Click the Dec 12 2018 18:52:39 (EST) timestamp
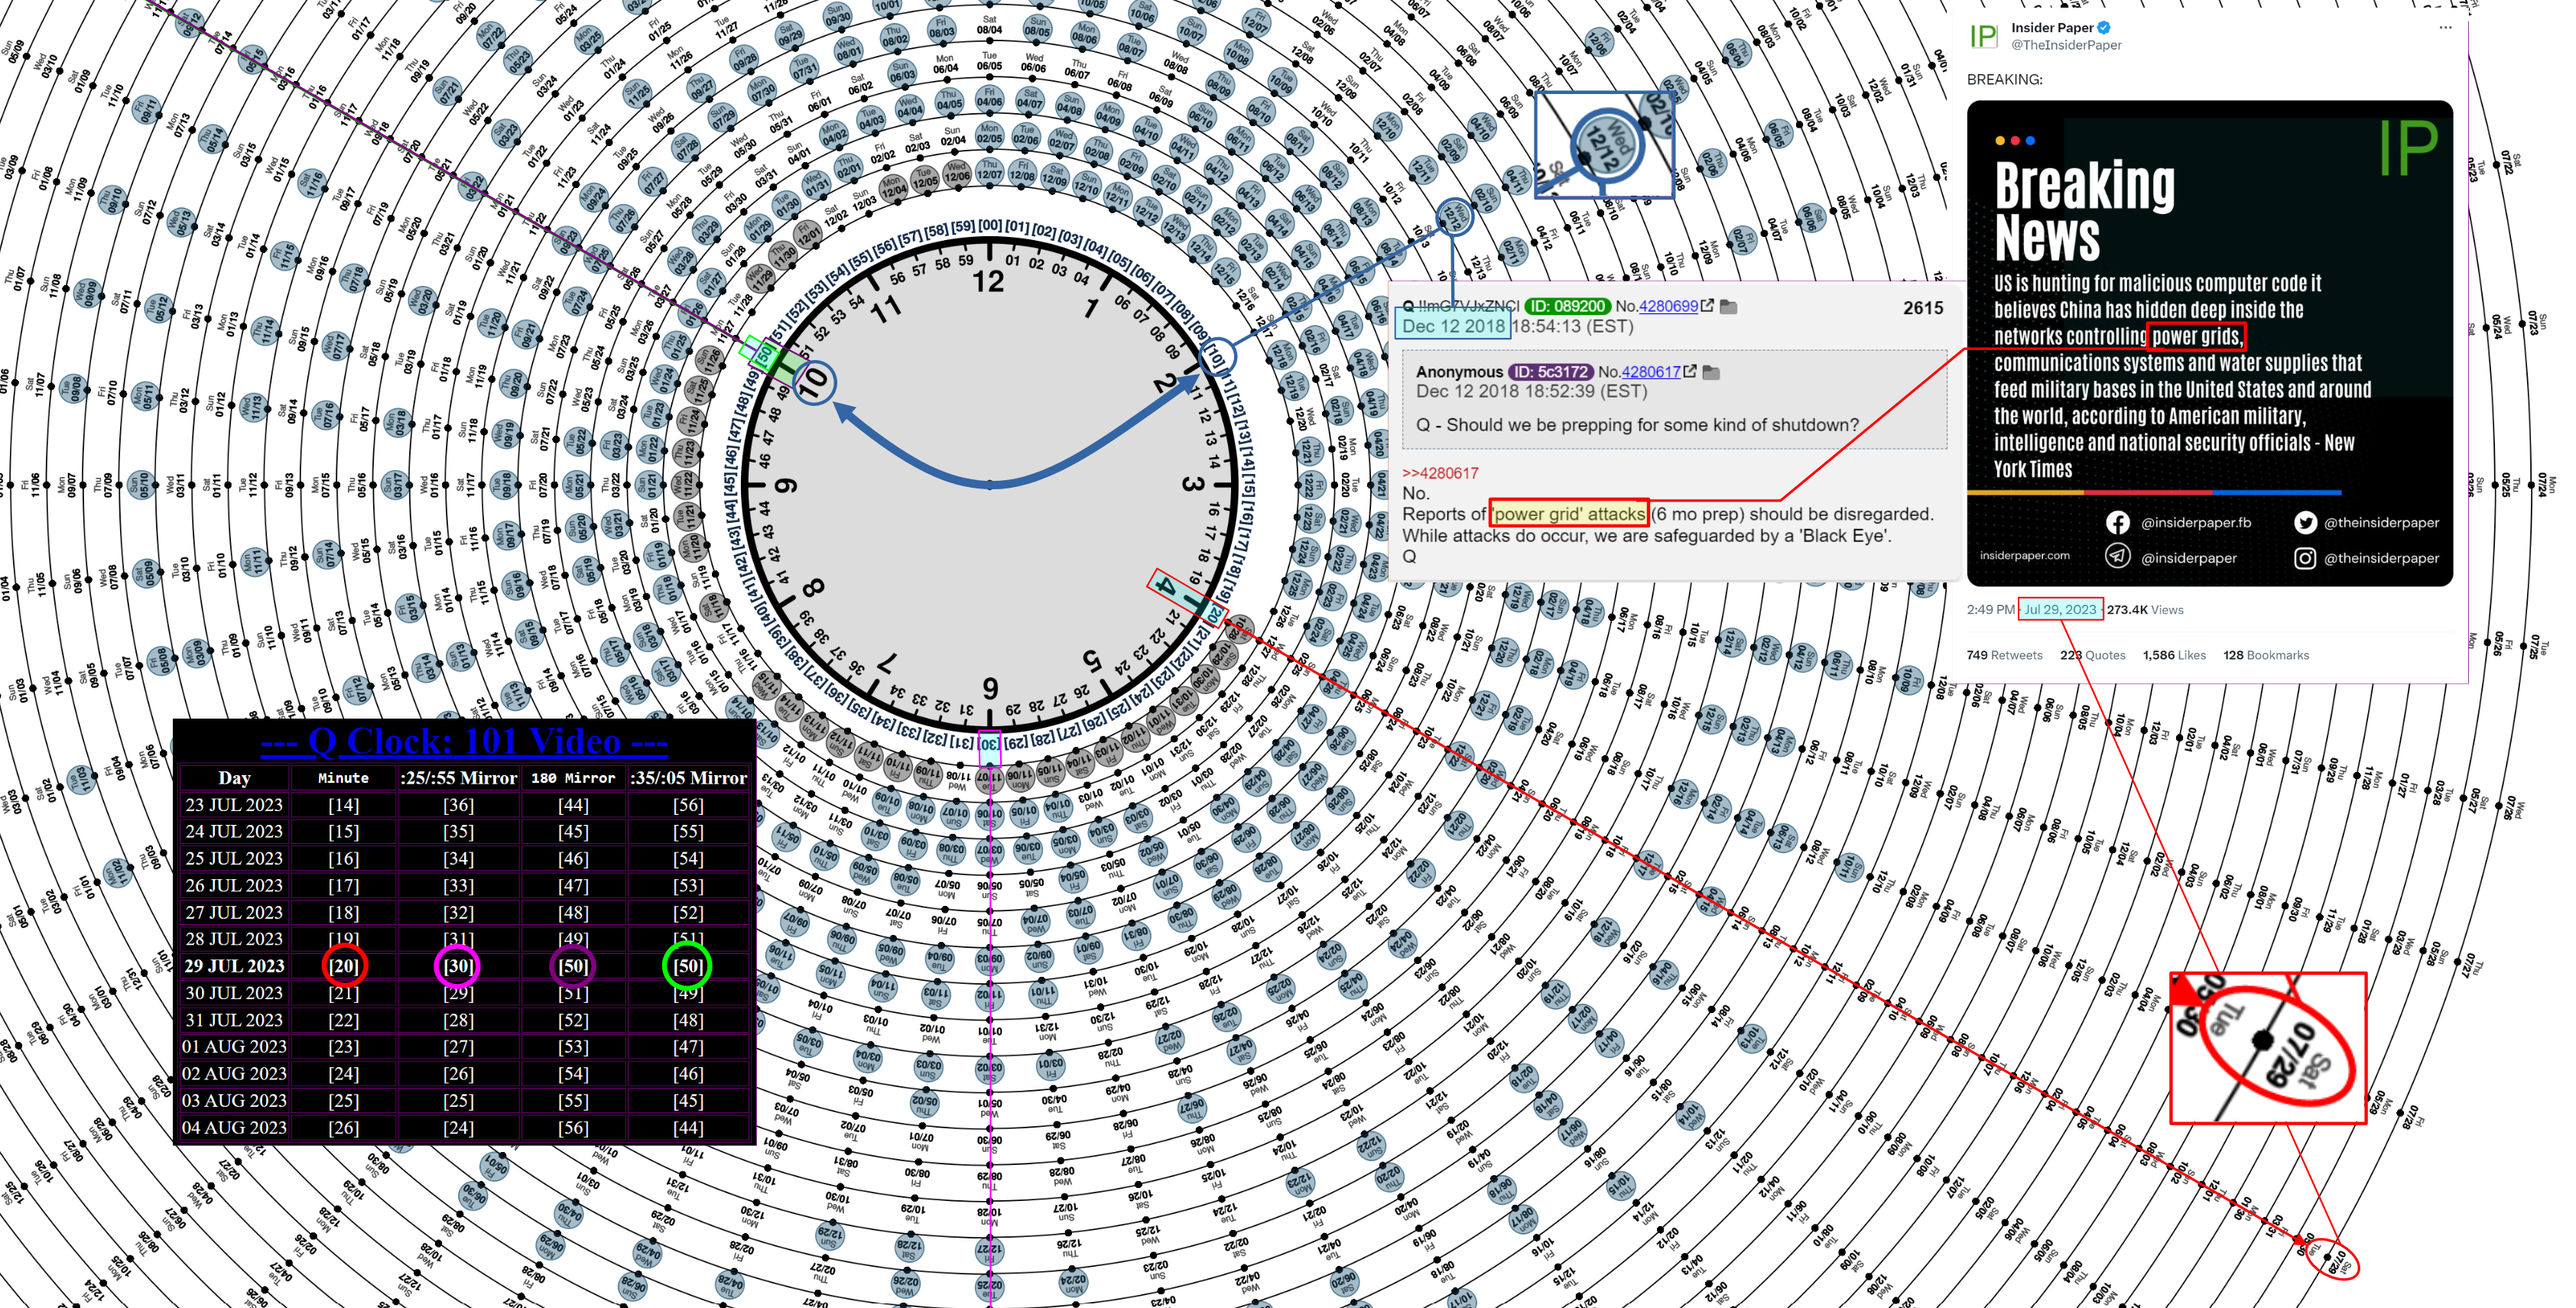 1531,391
